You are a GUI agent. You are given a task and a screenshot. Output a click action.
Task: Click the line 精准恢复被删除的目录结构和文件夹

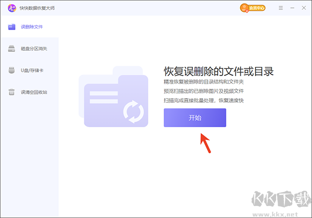pyautogui.click(x=203, y=82)
